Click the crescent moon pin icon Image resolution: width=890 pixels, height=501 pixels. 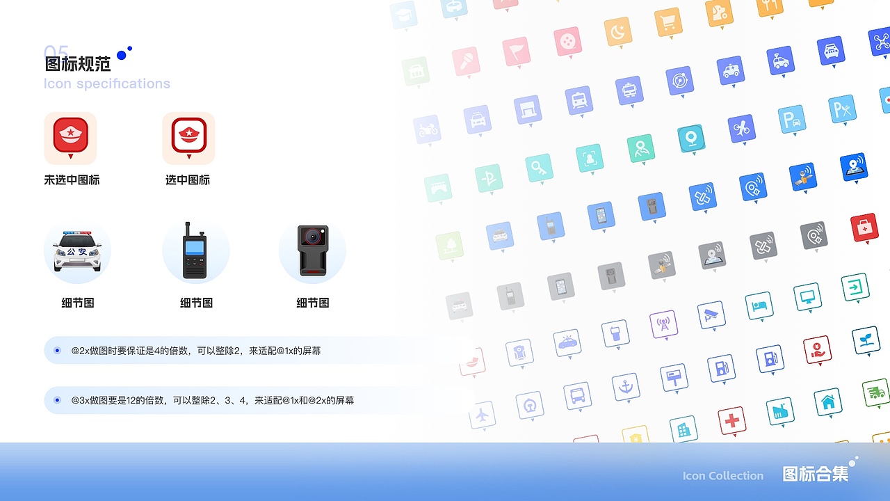click(x=617, y=29)
